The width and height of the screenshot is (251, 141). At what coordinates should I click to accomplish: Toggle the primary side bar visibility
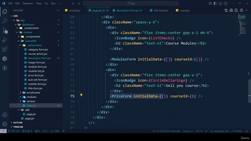point(215,4)
